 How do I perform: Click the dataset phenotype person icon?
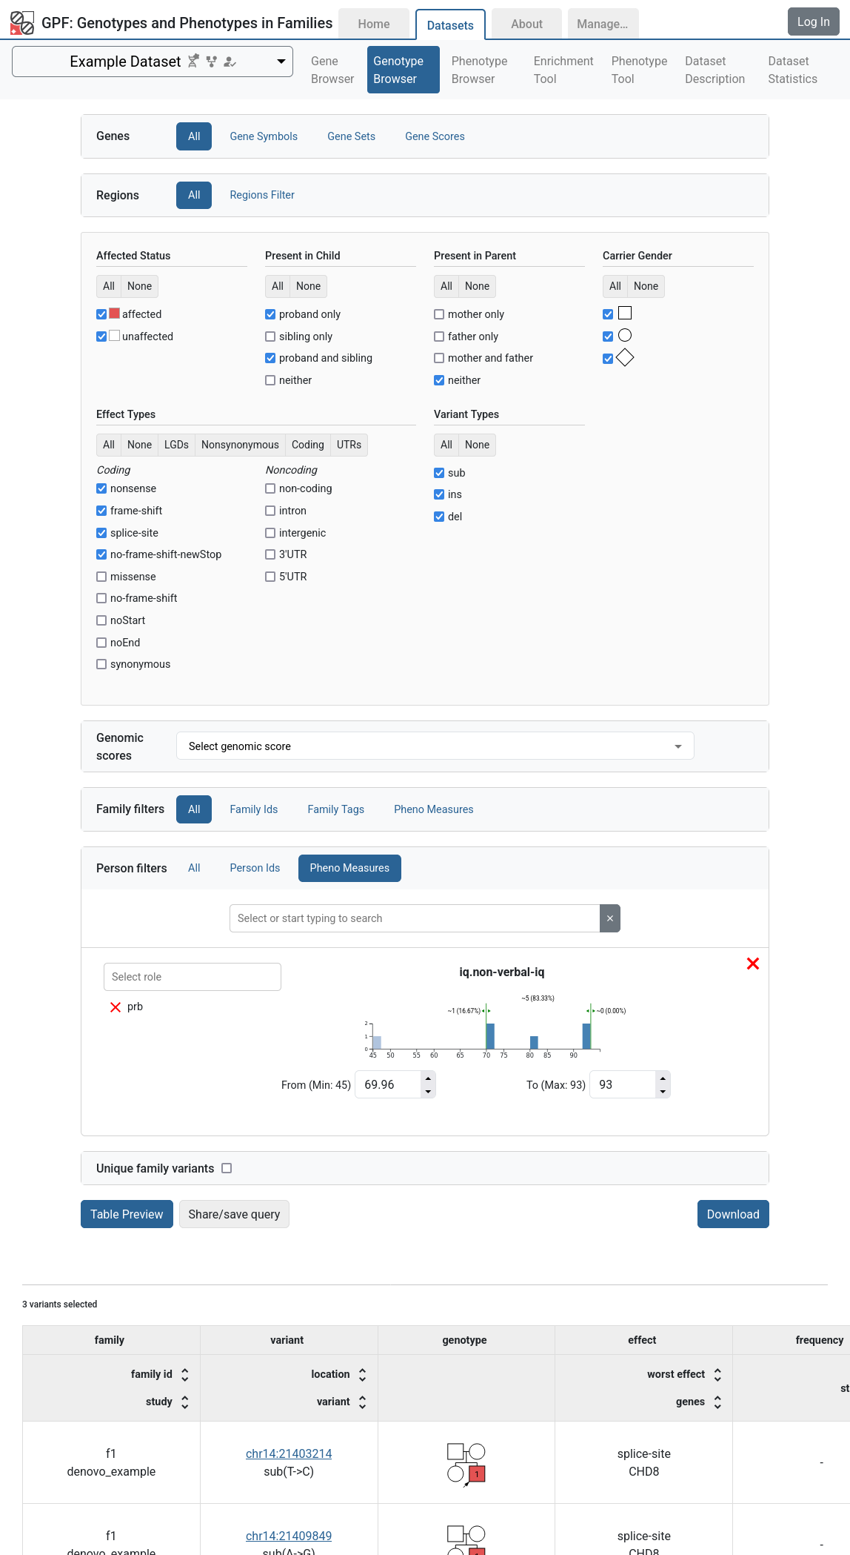click(230, 62)
